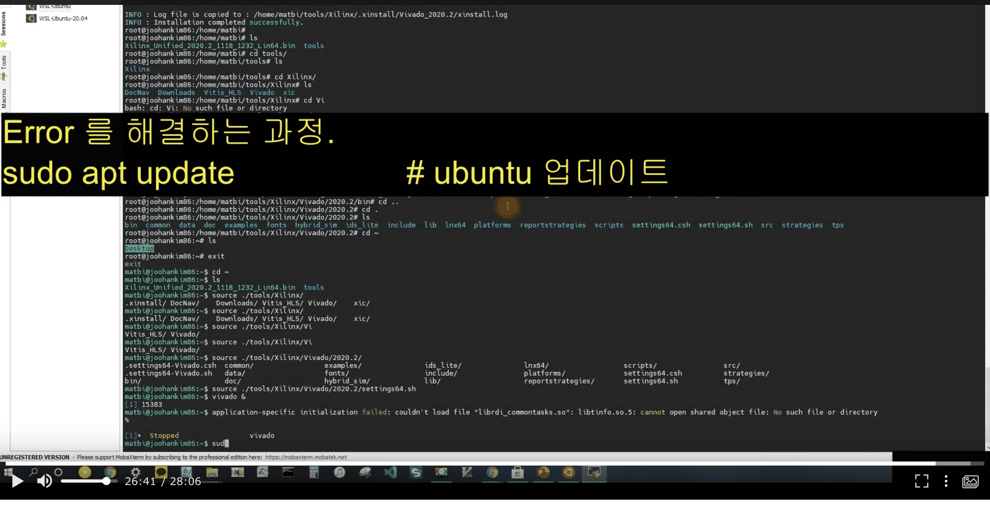Image resolution: width=990 pixels, height=507 pixels.
Task: Open the video more options menu
Action: tap(946, 481)
